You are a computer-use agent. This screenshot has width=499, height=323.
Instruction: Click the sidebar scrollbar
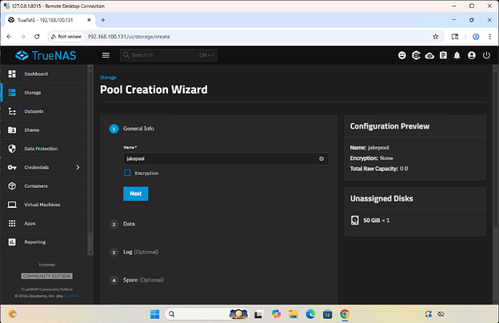[90, 153]
